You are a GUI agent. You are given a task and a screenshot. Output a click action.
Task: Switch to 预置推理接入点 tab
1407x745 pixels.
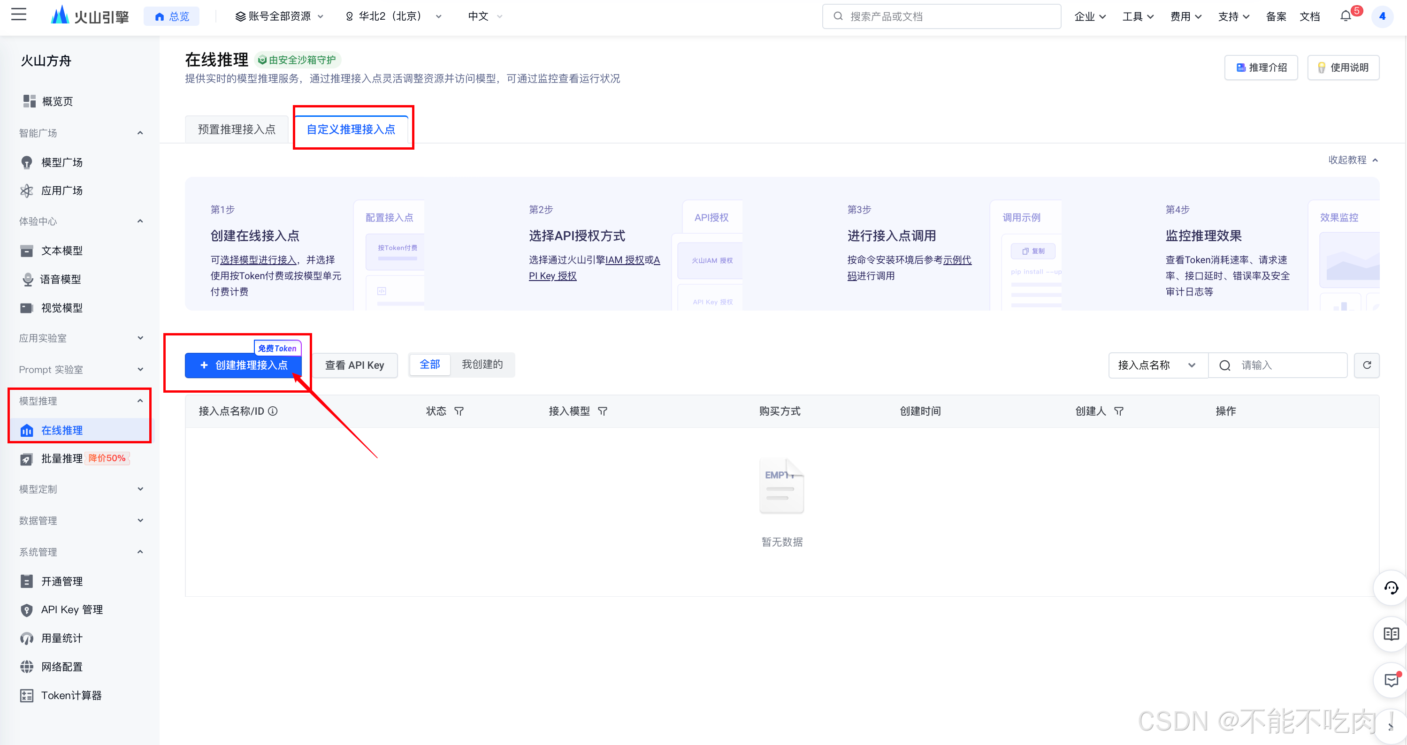(237, 129)
